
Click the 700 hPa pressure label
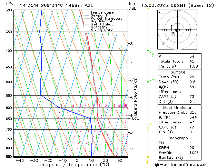(9, 129)
